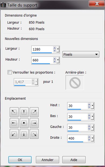This screenshot has height=167, width=105.
Task: Select the center placement button
Action: [24, 123]
